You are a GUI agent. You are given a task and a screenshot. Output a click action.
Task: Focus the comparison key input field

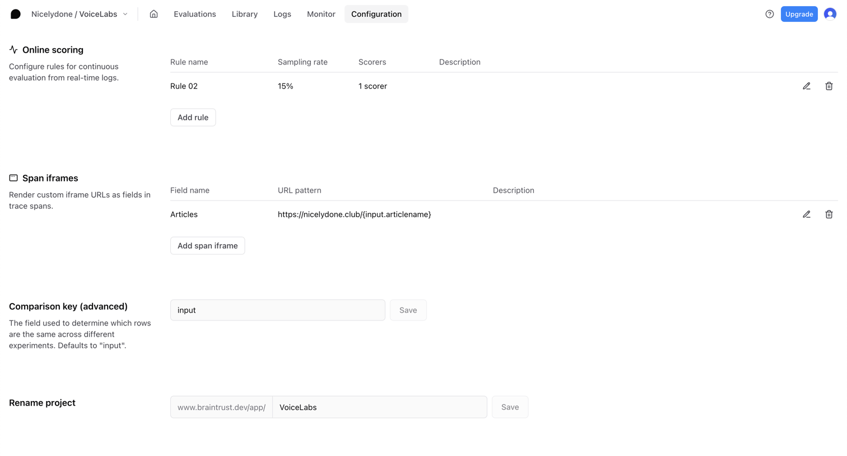(278, 310)
